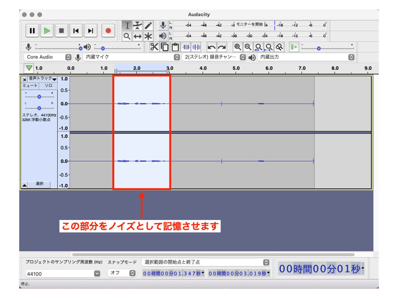The width and height of the screenshot is (398, 298).
Task: Click the 5.0 mark on the timeline ruler
Action: pyautogui.click(x=236, y=68)
